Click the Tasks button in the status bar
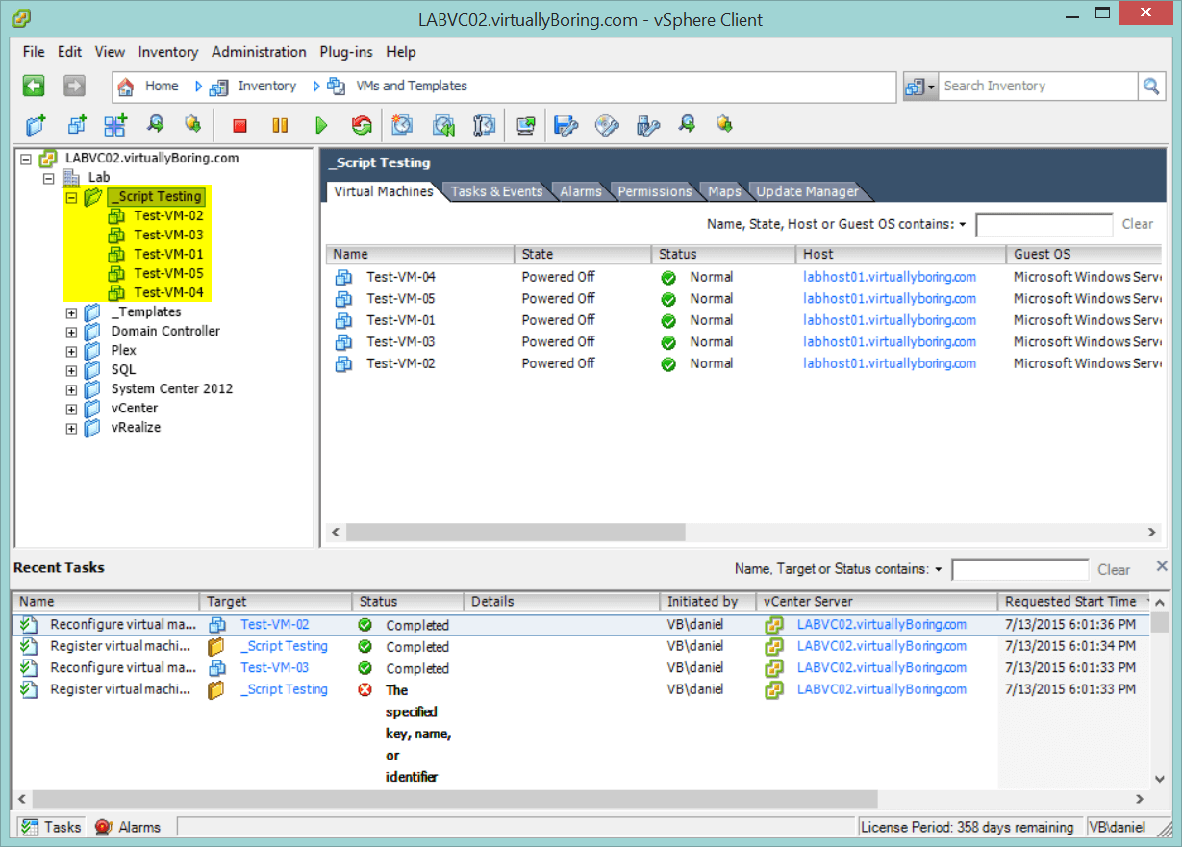 point(52,827)
